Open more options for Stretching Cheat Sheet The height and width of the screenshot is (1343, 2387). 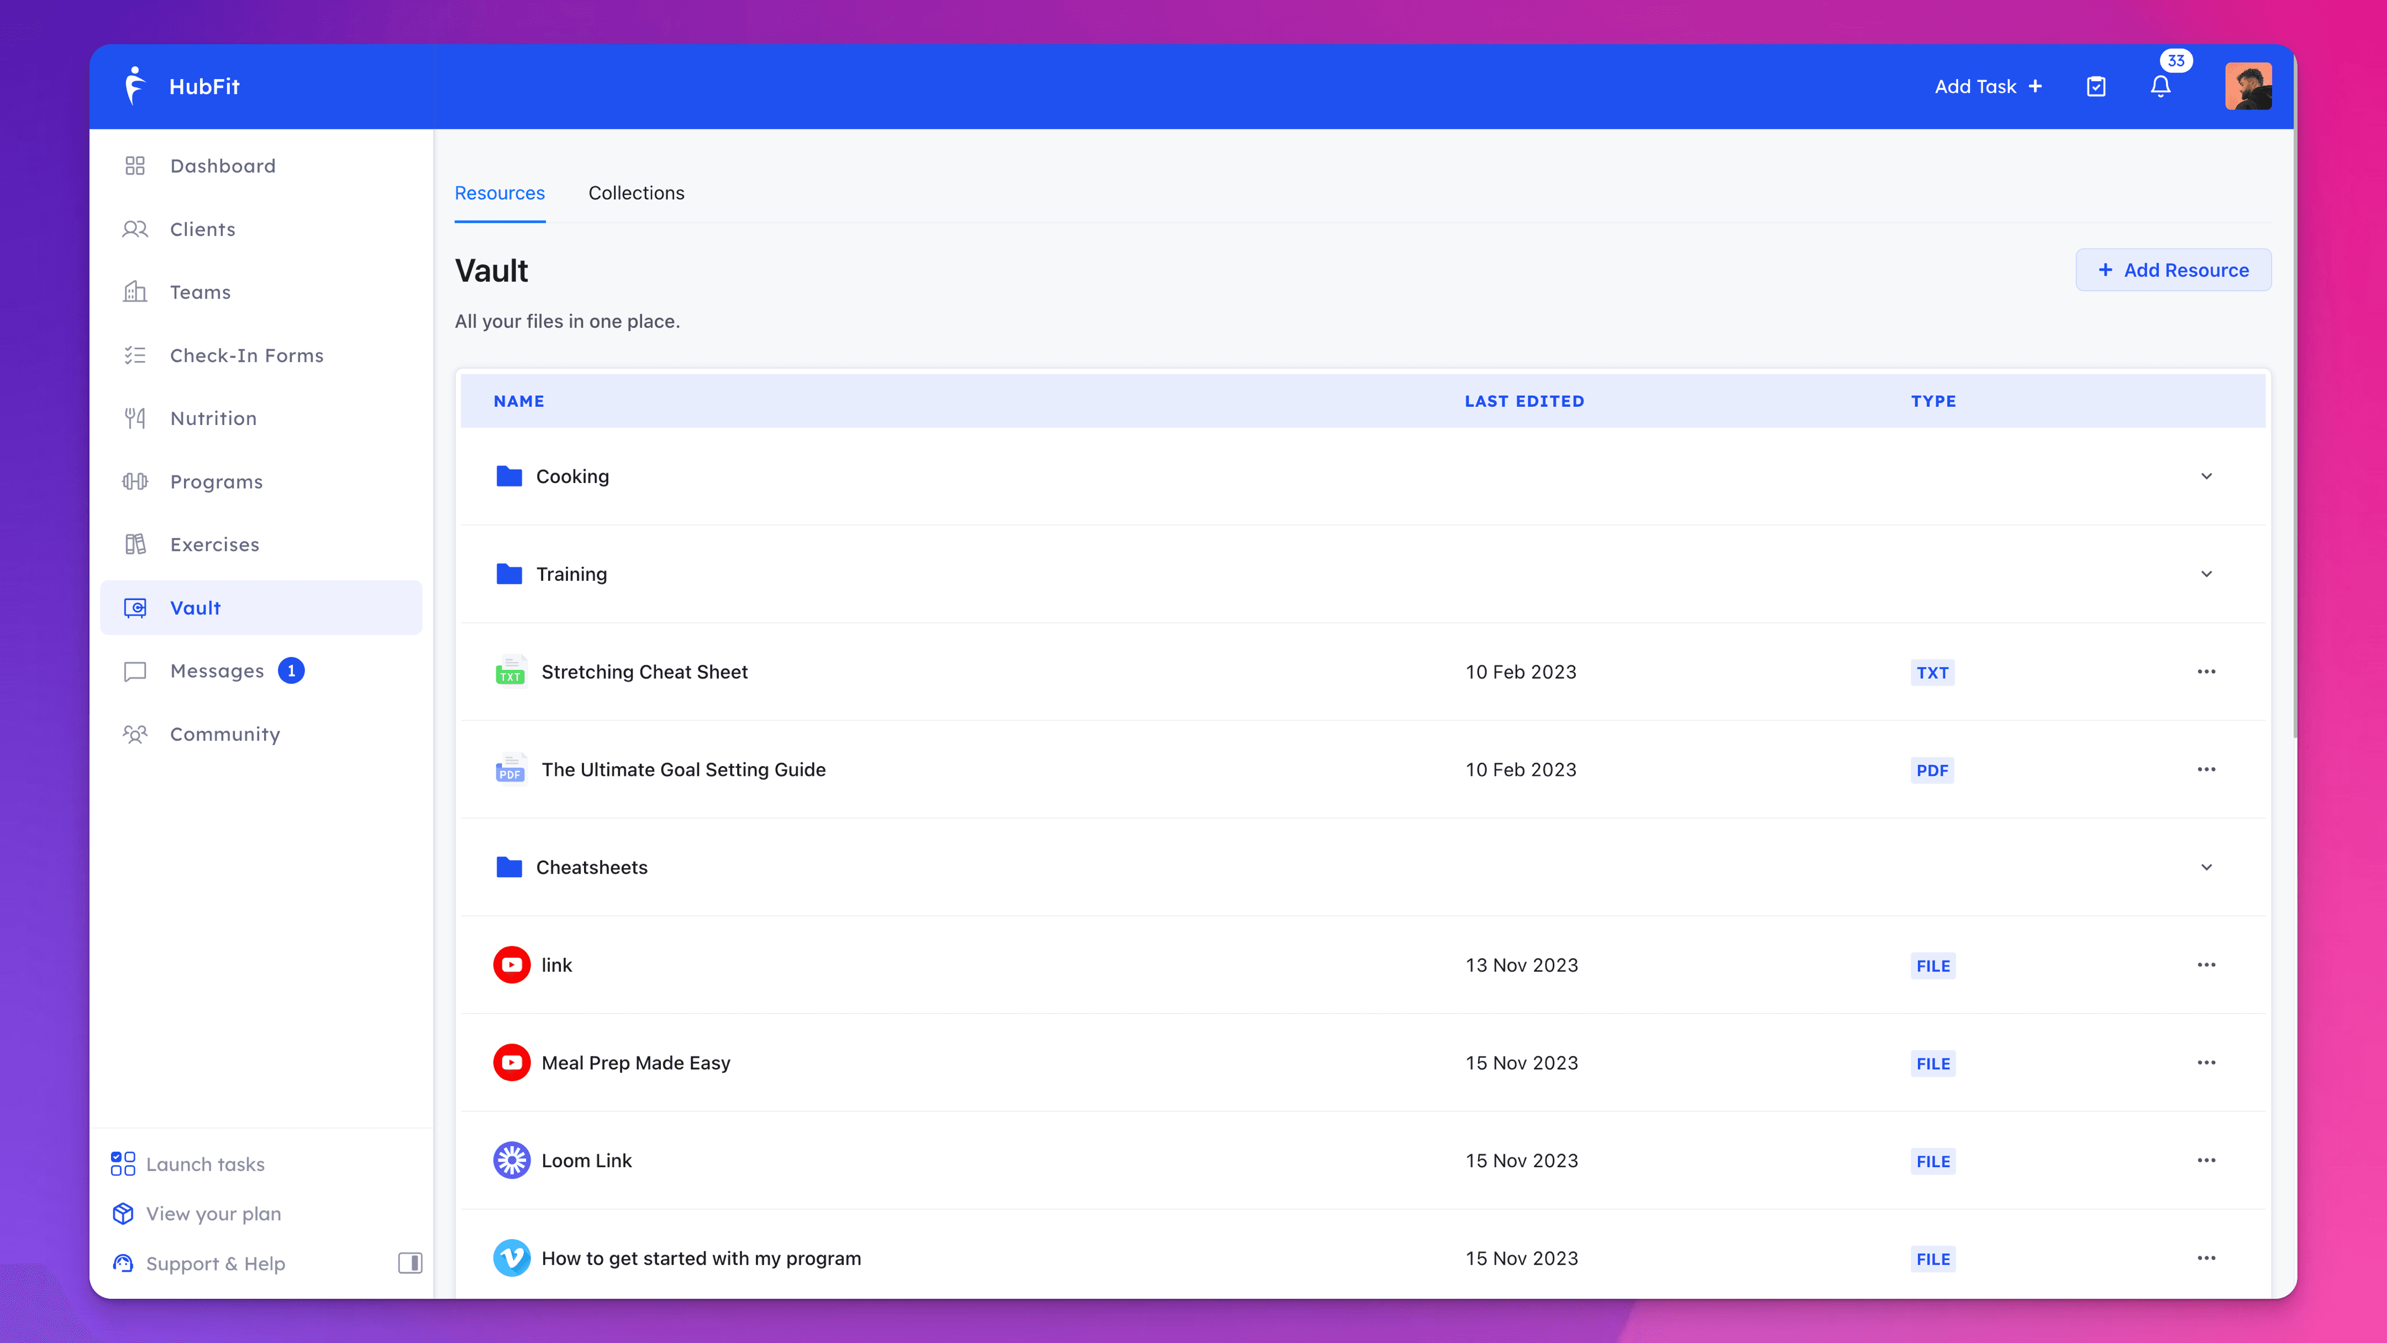(x=2206, y=671)
